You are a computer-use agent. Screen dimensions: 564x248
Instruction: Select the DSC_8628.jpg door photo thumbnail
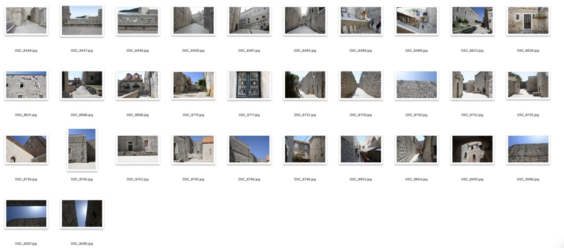click(x=528, y=20)
